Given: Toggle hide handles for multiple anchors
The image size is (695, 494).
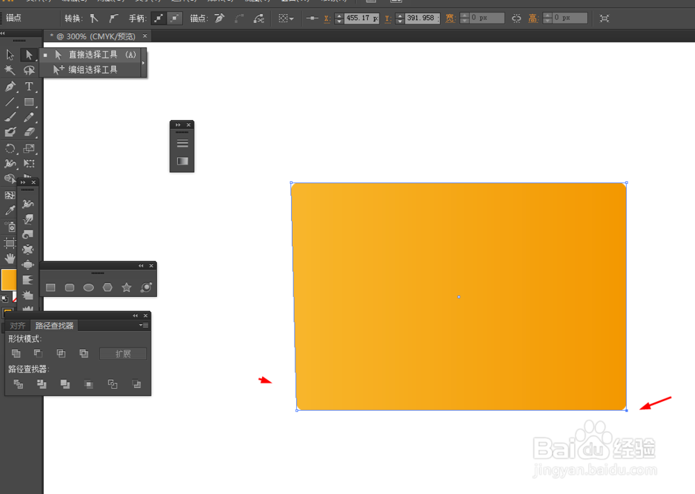Looking at the screenshot, I should (175, 18).
